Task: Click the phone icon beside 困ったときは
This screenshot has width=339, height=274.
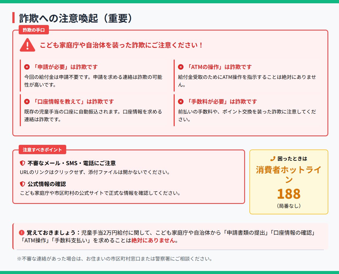Action: coord(273,159)
